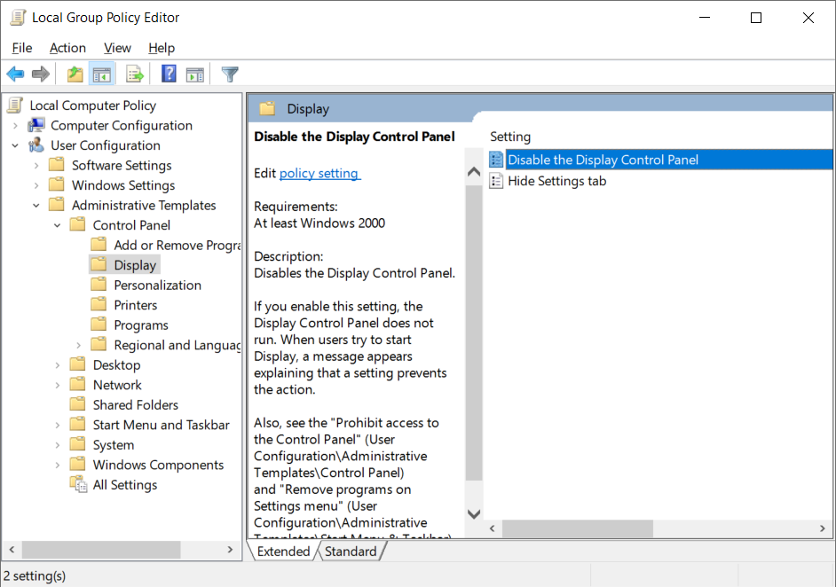Click the Local Group Policy Editor title bar icon
The width and height of the screenshot is (836, 587).
tap(18, 17)
